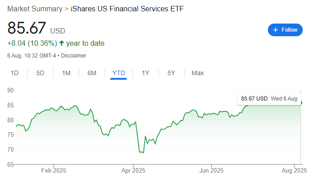The image size is (315, 178).
Task: Show the Max chart range
Action: (x=198, y=73)
